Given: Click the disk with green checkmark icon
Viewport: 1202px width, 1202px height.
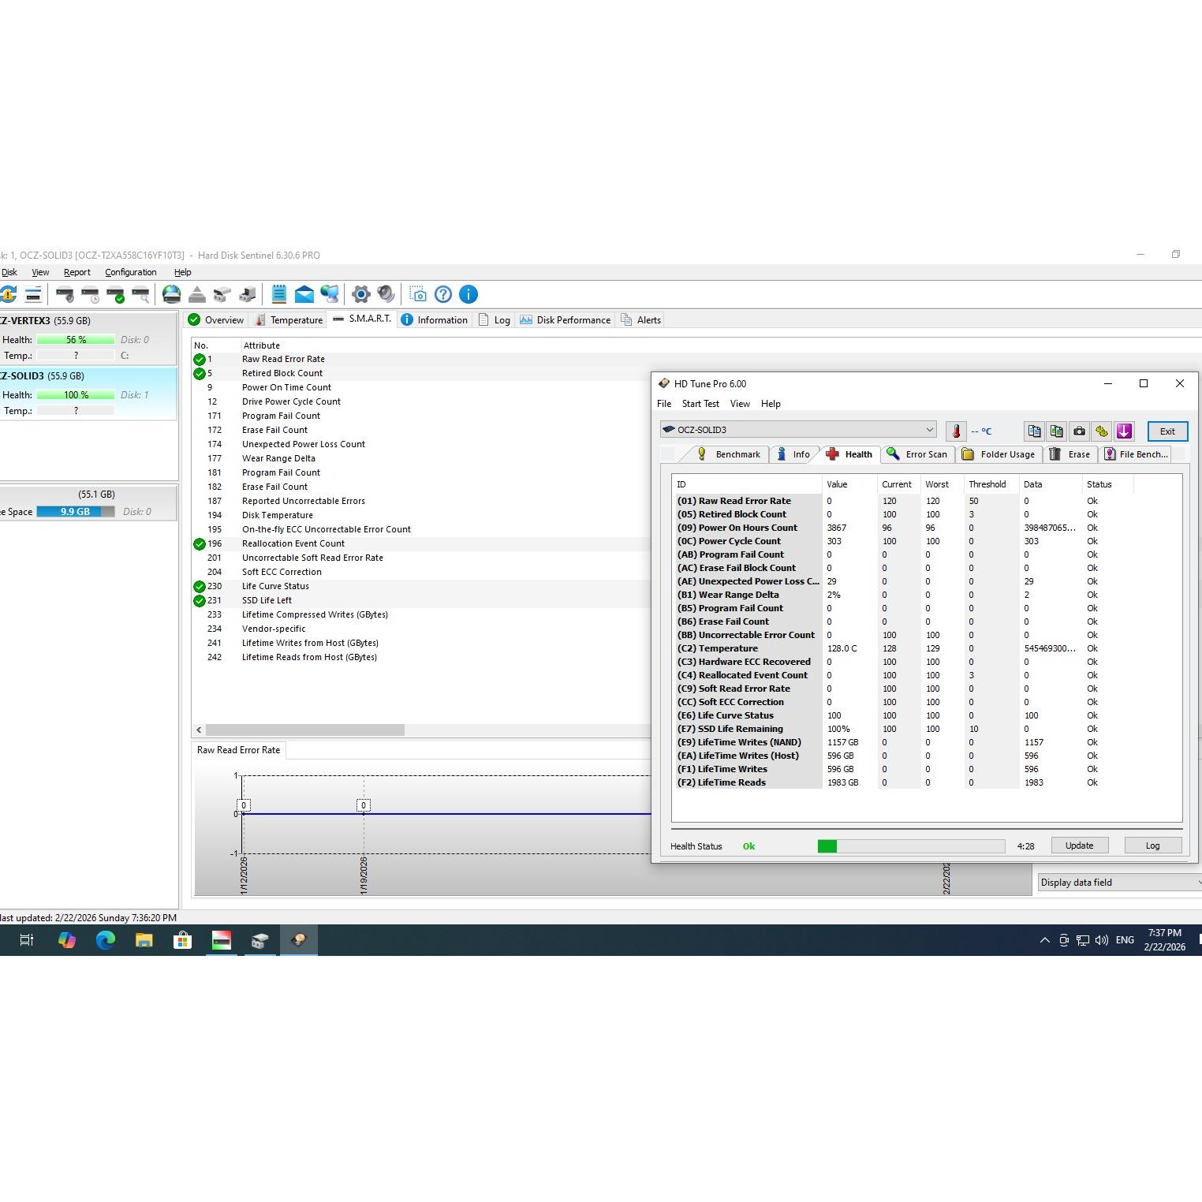Looking at the screenshot, I should pos(115,295).
